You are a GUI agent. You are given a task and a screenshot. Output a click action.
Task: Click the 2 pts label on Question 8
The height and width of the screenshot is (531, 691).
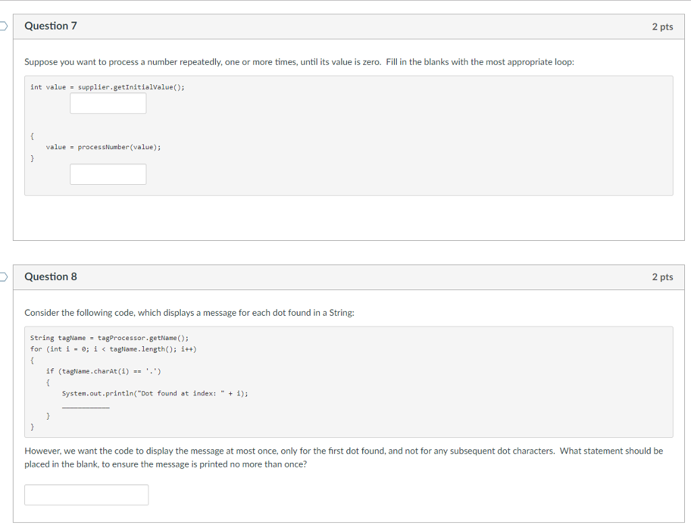click(x=663, y=277)
